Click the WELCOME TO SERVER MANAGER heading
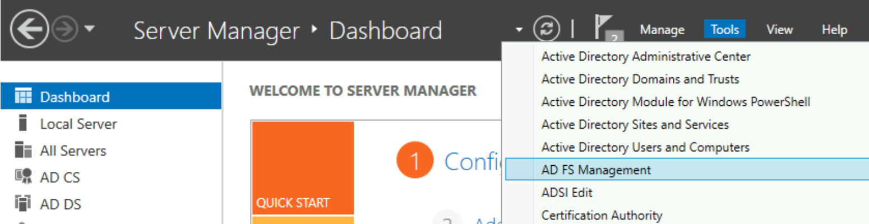 tap(363, 91)
